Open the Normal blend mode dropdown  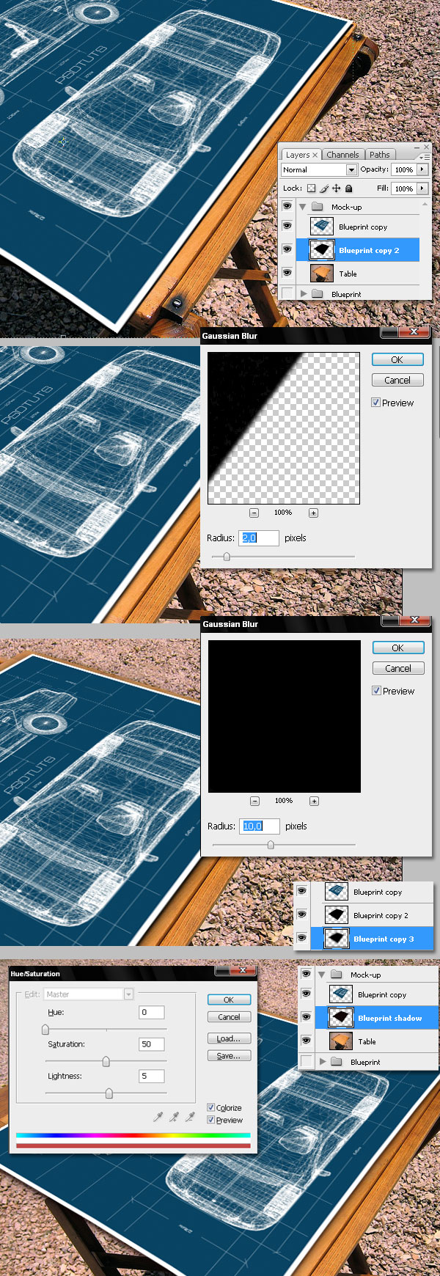[x=351, y=169]
